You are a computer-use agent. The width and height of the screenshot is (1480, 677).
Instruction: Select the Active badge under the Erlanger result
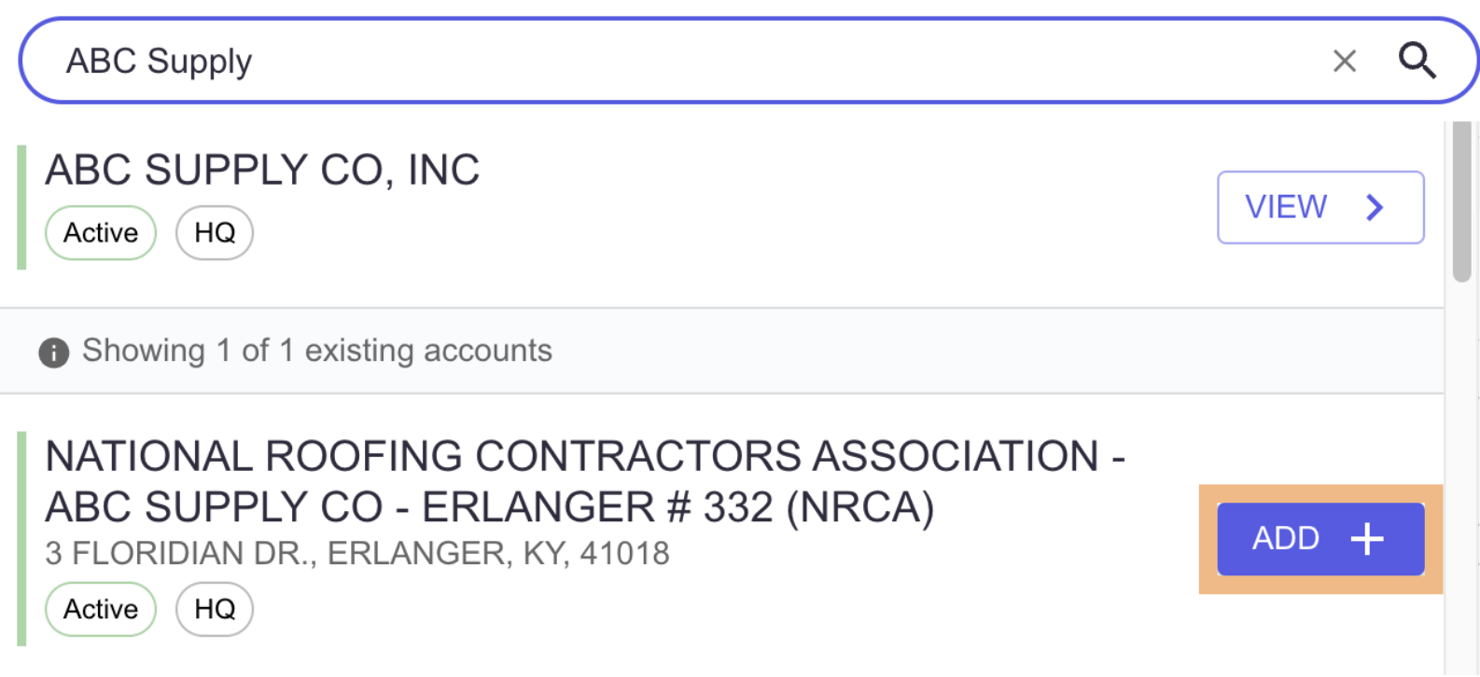pos(101,610)
